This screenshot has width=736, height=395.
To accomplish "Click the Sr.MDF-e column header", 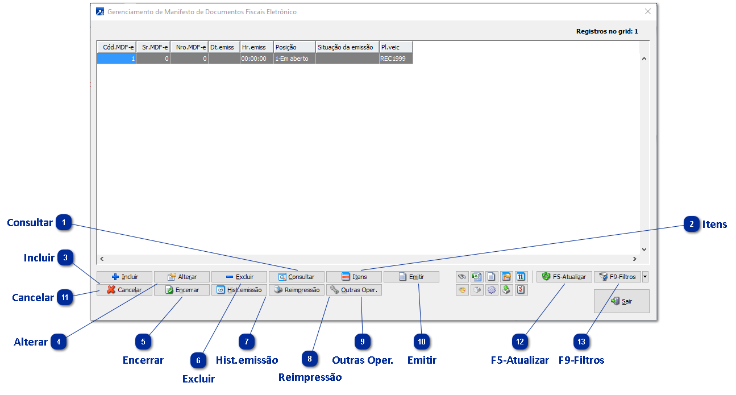I will click(153, 47).
